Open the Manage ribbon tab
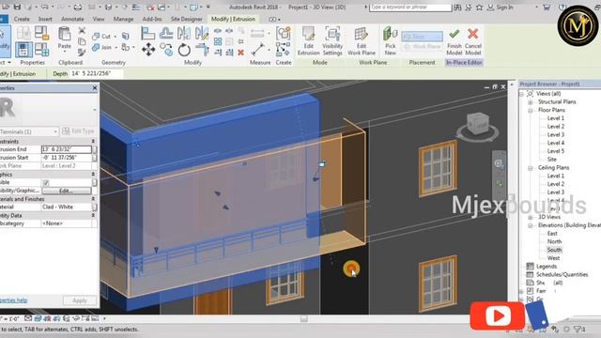 (x=123, y=19)
